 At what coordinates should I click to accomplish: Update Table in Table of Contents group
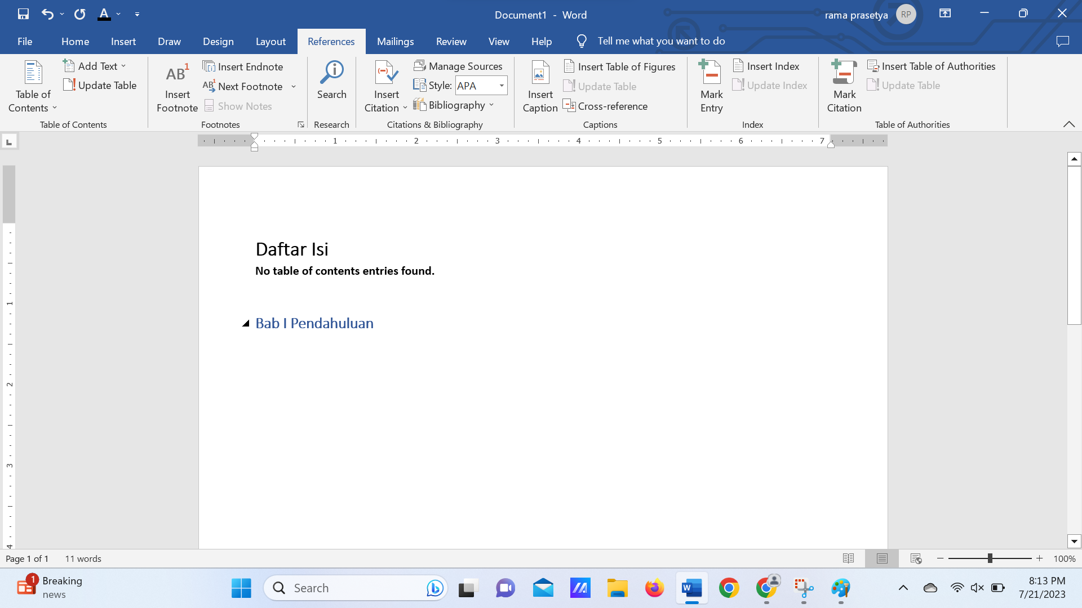100,86
